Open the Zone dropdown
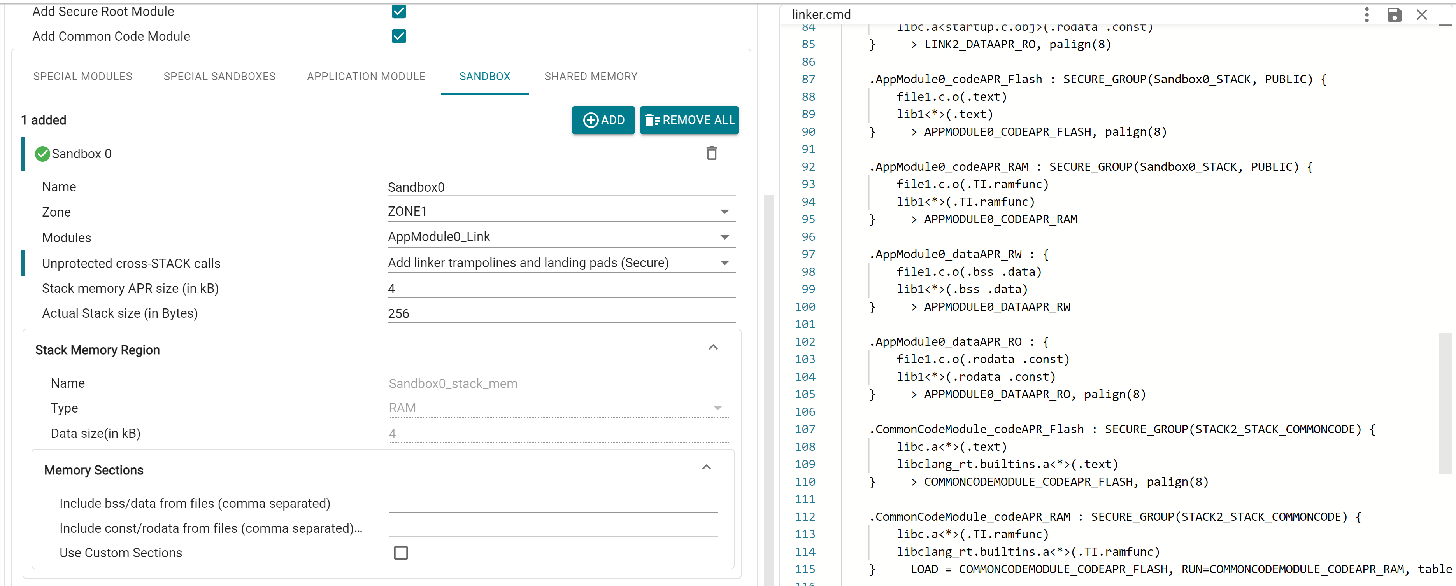The image size is (1456, 586). click(x=725, y=212)
